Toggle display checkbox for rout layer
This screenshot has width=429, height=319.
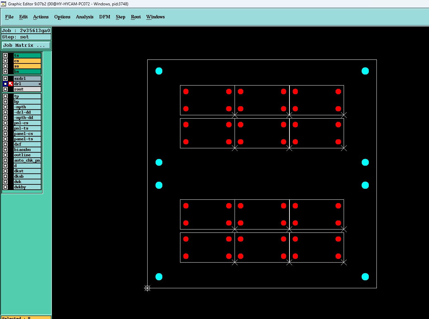[x=5, y=89]
